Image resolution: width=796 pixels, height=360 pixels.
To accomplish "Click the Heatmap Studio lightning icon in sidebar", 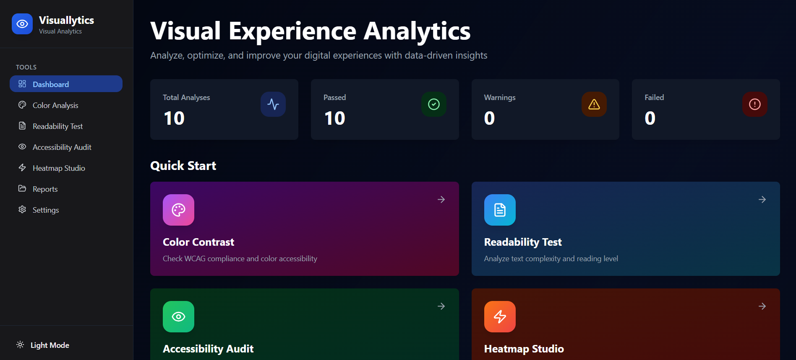I will pos(22,167).
